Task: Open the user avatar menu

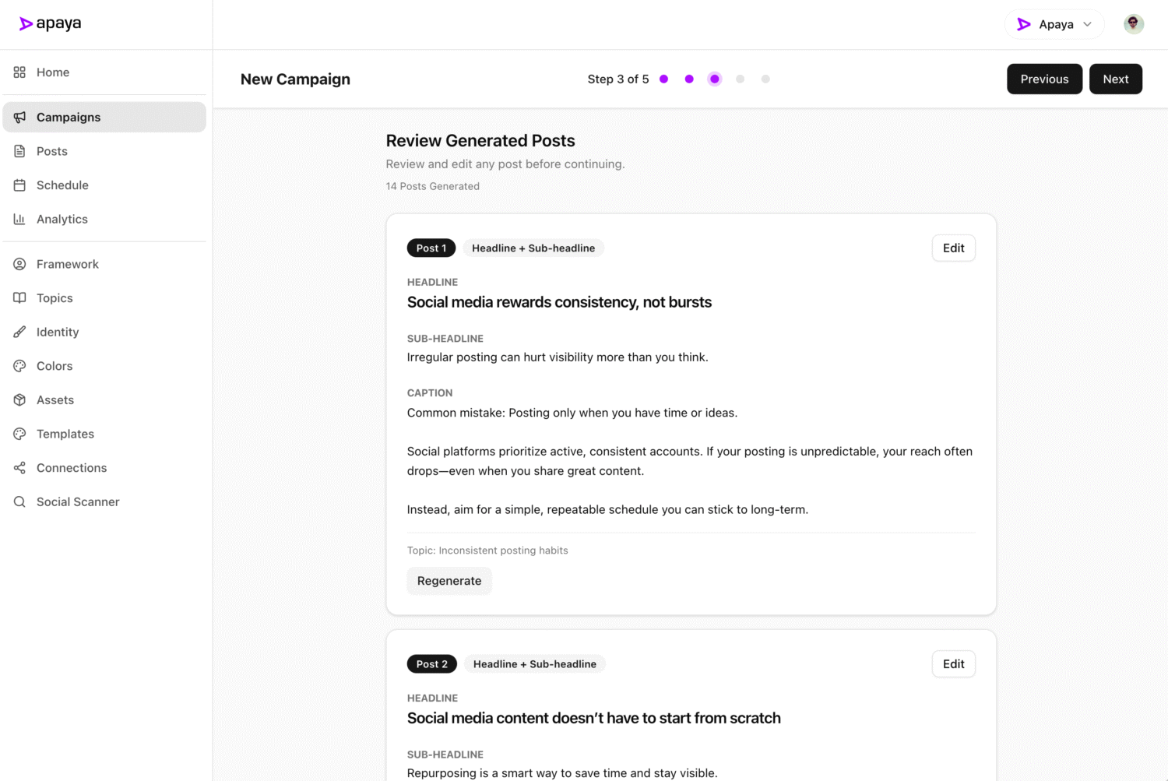Action: coord(1133,23)
